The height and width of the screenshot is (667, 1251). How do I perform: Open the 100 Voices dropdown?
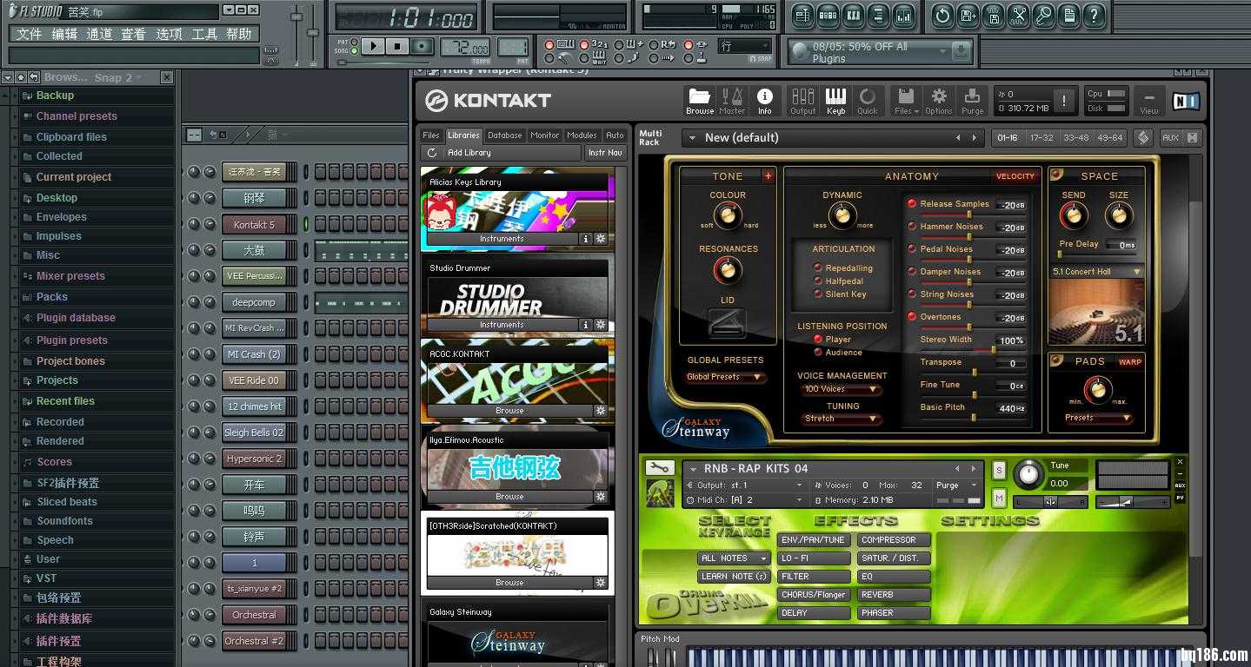click(x=840, y=389)
